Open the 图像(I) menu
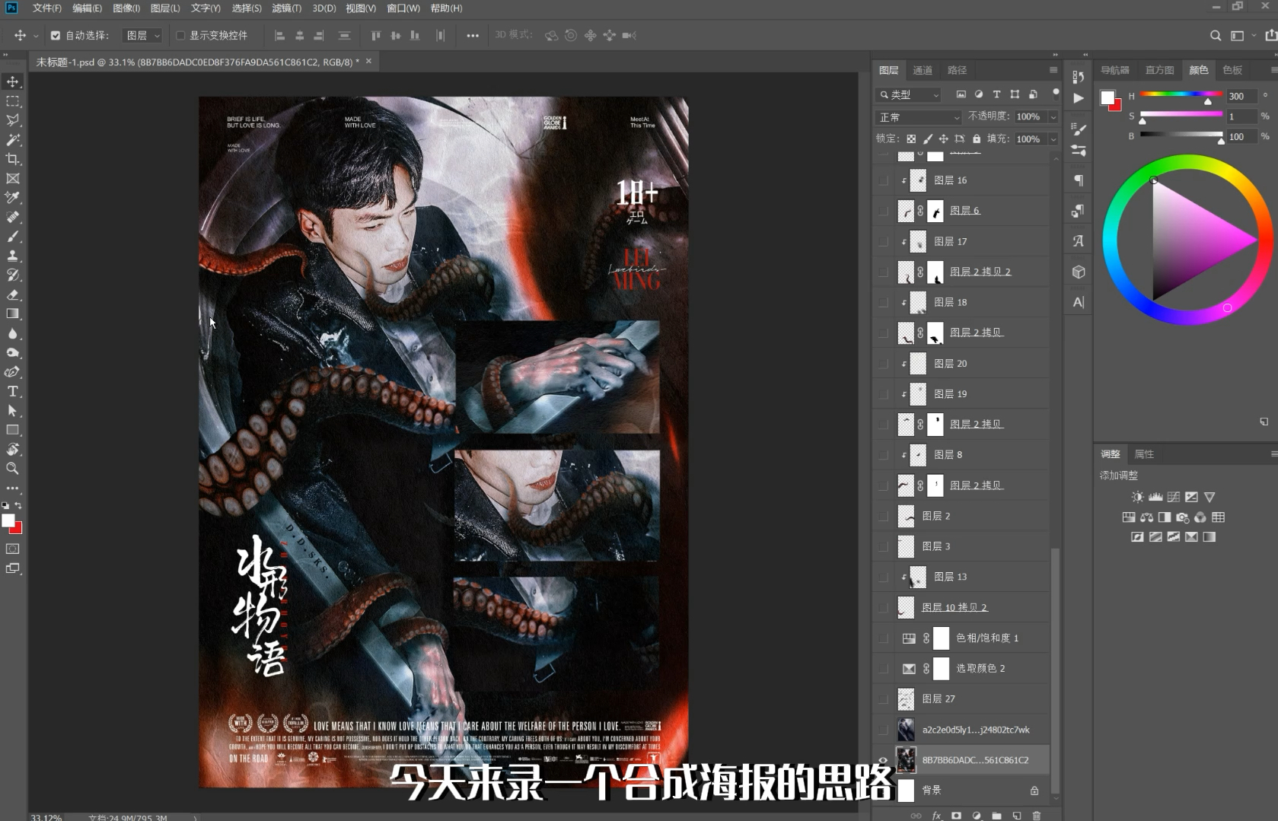Image resolution: width=1278 pixels, height=821 pixels. click(126, 8)
